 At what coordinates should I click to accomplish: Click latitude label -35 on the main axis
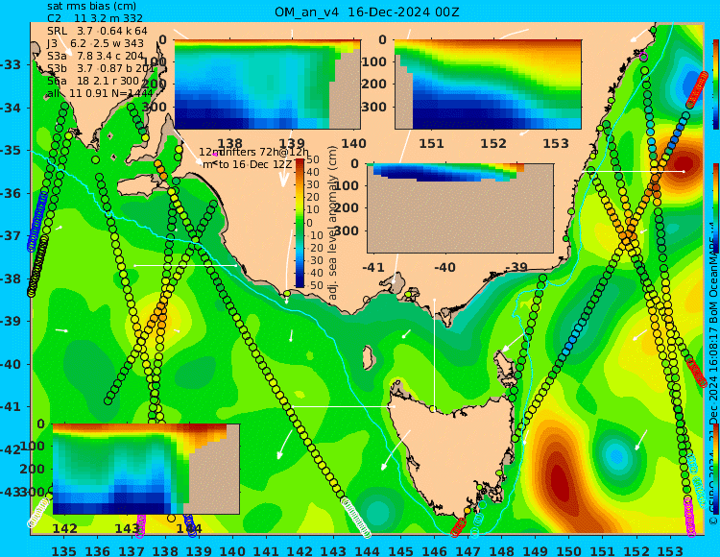click(x=11, y=151)
